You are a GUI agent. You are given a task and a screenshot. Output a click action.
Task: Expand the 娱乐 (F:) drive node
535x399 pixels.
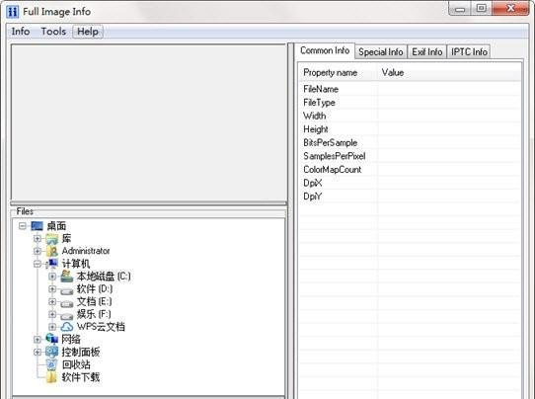[x=52, y=314]
